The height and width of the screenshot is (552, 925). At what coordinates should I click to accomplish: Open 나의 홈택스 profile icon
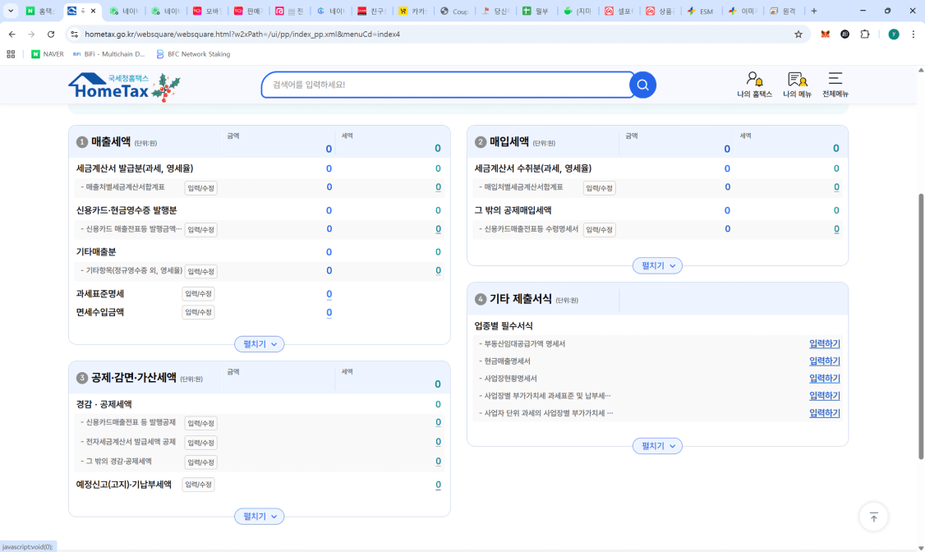[x=754, y=84]
